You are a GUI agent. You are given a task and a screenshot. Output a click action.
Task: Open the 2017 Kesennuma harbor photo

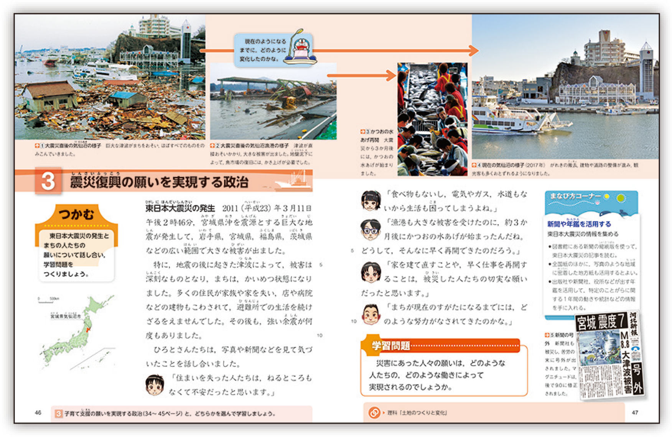coord(565,87)
